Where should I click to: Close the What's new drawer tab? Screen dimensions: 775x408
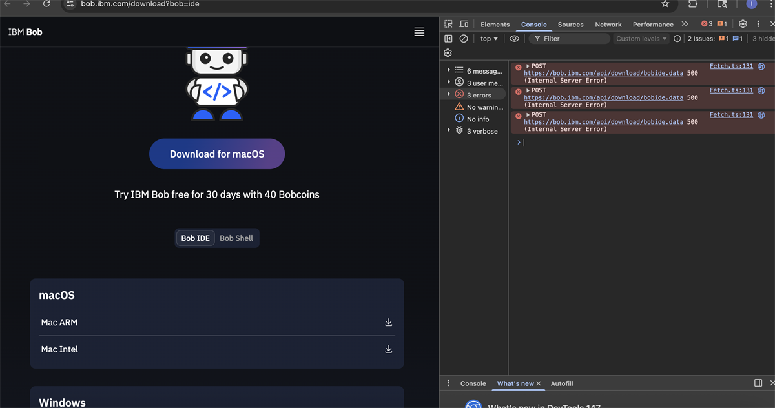[539, 383]
